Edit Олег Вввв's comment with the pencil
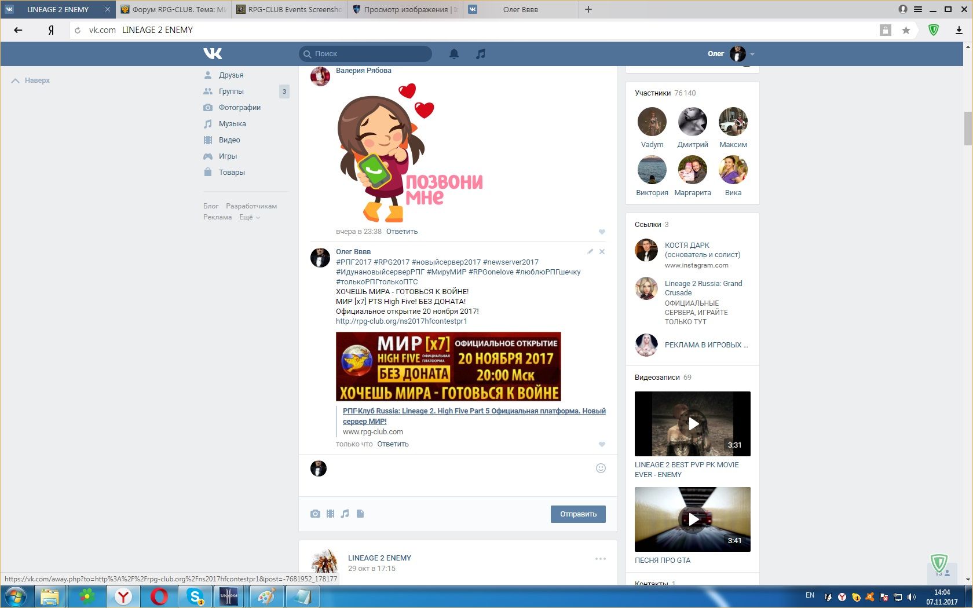The image size is (973, 608). [590, 251]
